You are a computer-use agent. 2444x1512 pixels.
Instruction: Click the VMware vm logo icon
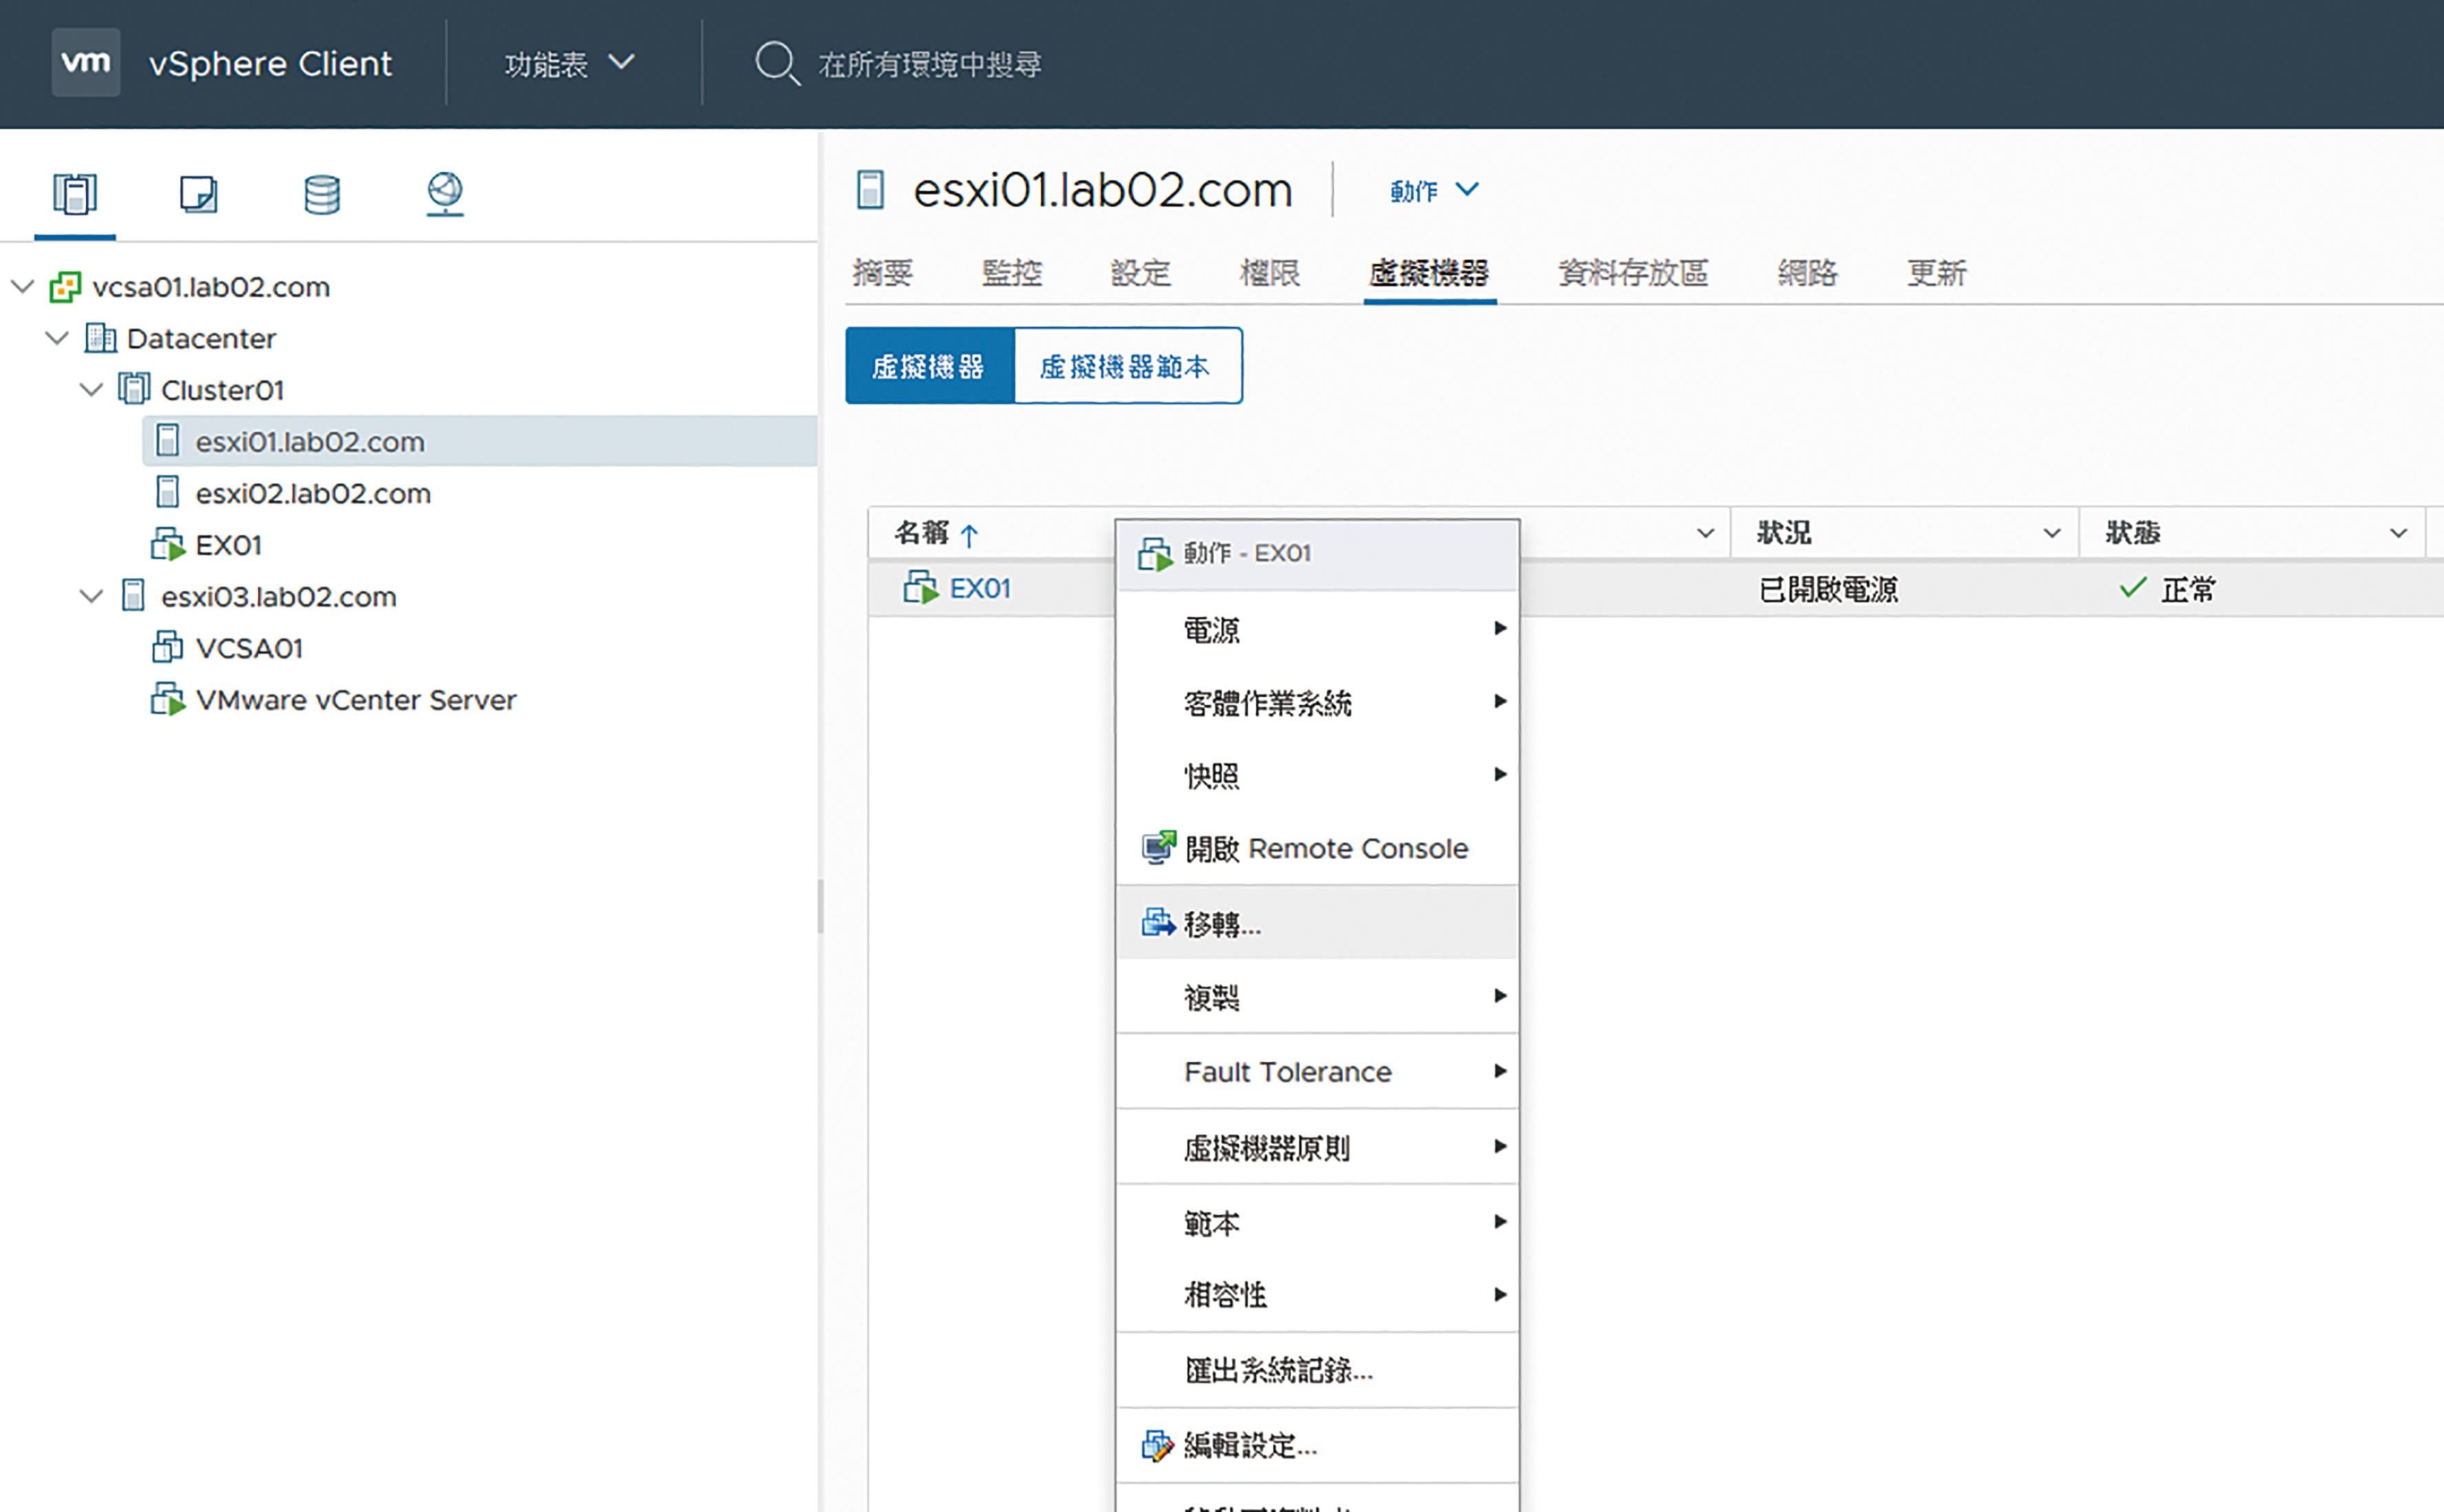coord(86,62)
